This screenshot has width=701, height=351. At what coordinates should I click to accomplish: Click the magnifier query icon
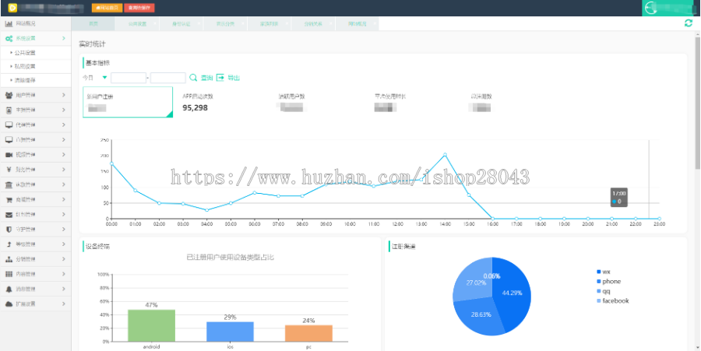(x=193, y=78)
